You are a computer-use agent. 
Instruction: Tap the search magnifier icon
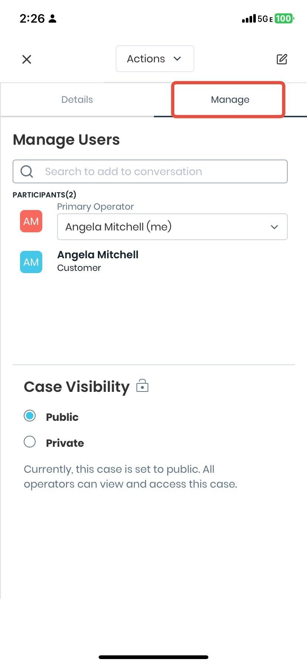(27, 171)
